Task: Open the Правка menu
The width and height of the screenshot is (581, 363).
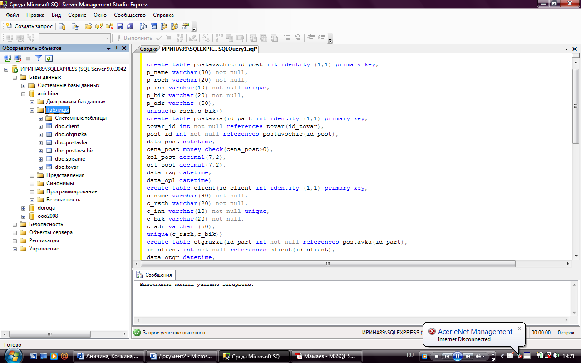Action: (35, 15)
